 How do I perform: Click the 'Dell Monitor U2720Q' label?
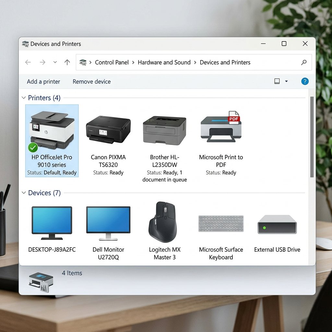(108, 253)
